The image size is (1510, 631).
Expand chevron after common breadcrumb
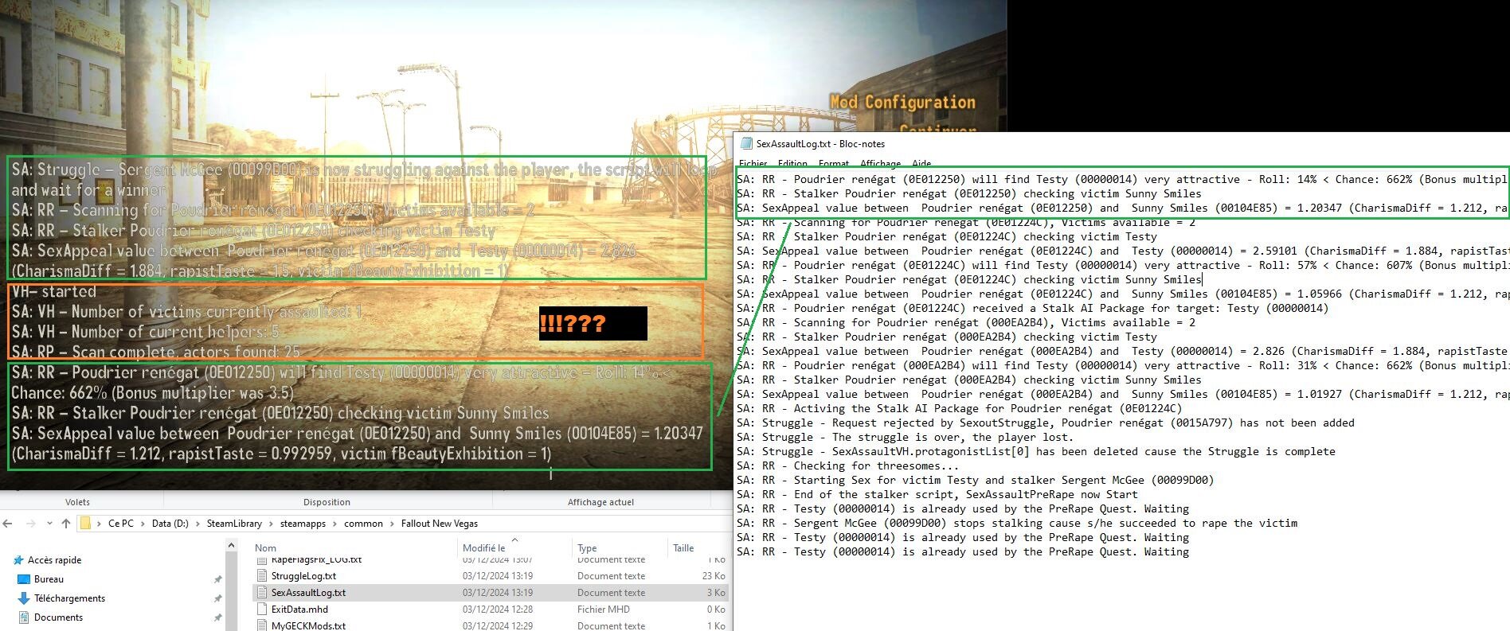tap(392, 524)
